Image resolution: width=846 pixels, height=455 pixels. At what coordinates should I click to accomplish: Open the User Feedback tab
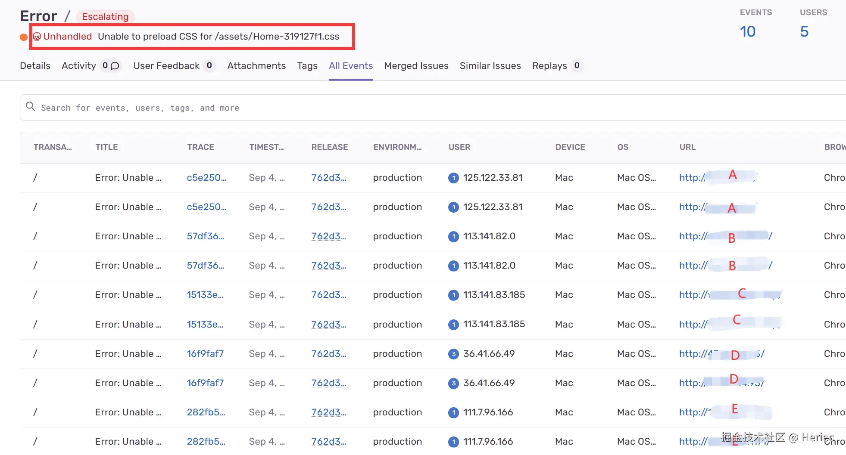pos(166,66)
